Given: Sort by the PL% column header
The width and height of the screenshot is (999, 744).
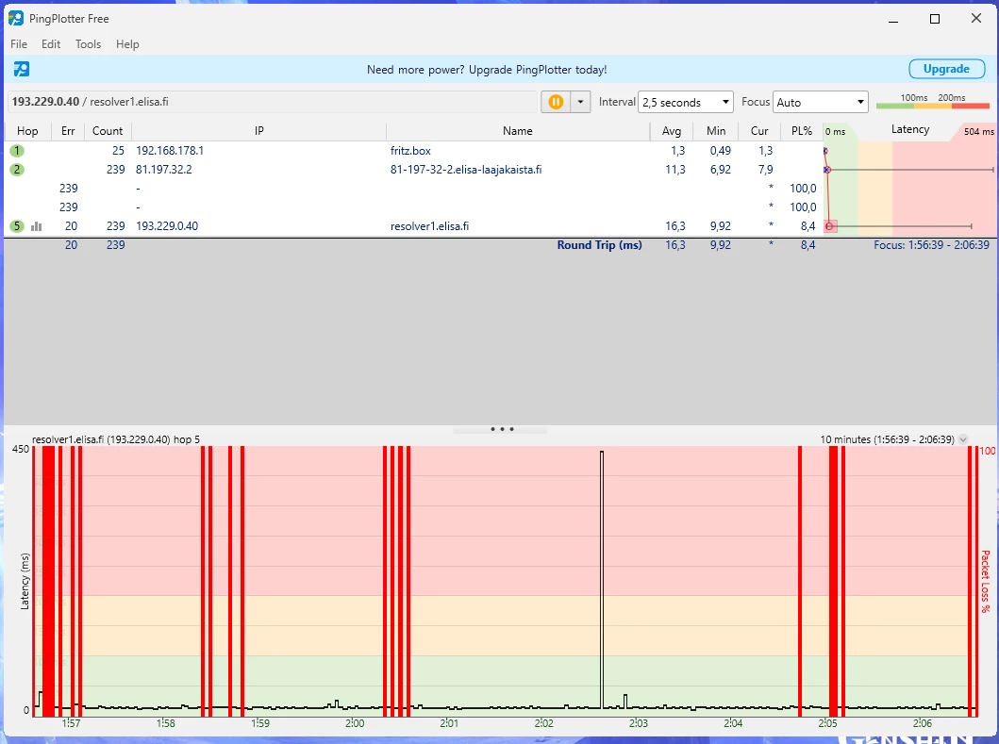Looking at the screenshot, I should (x=803, y=131).
